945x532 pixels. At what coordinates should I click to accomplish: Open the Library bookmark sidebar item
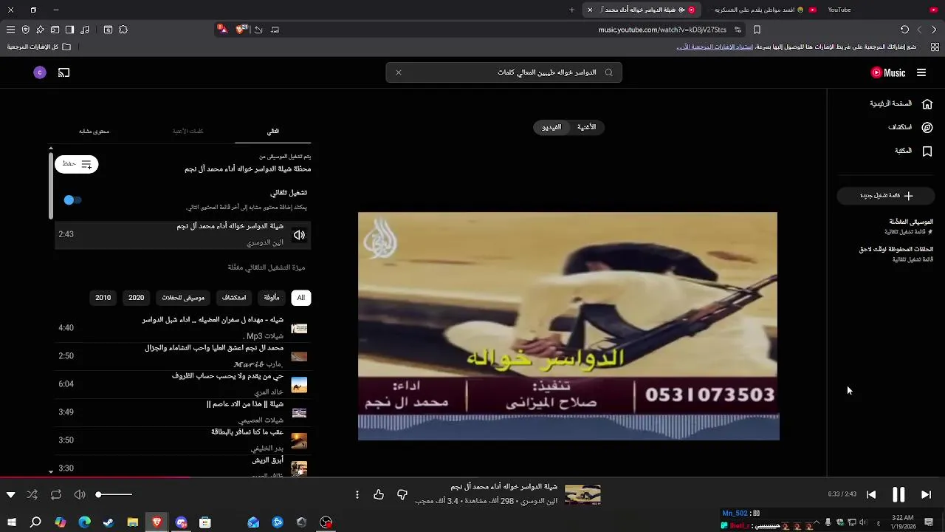913,151
